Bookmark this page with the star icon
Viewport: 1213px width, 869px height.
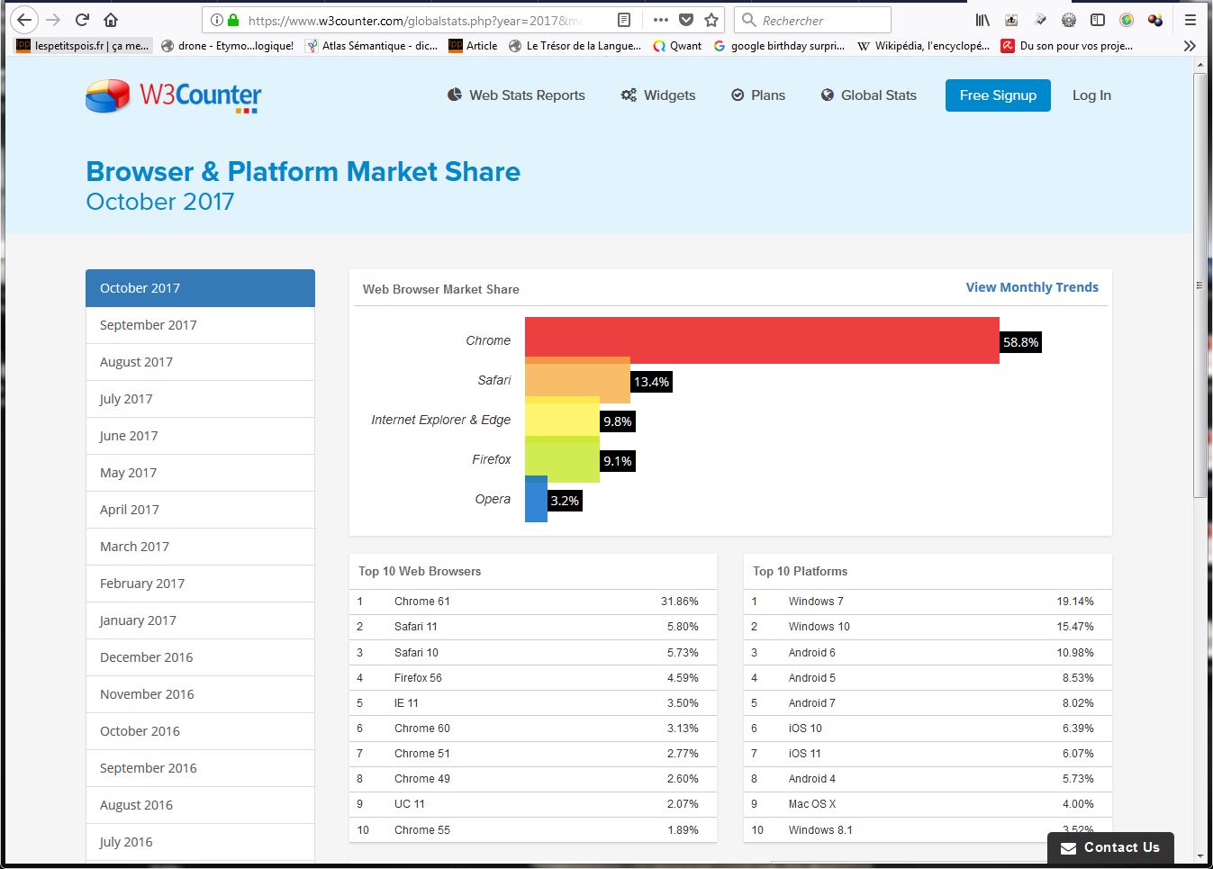click(x=711, y=20)
